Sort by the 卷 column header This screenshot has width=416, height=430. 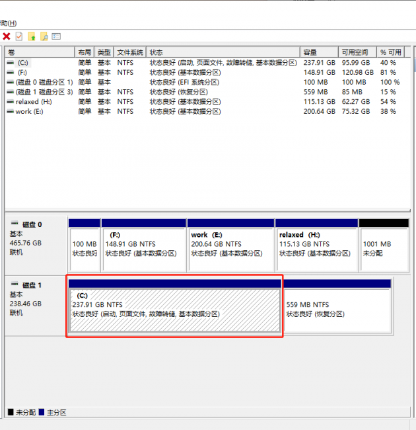pos(40,52)
